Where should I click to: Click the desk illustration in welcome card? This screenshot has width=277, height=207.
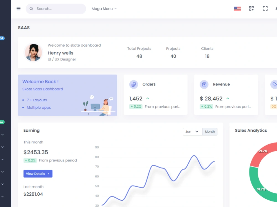(x=98, y=105)
